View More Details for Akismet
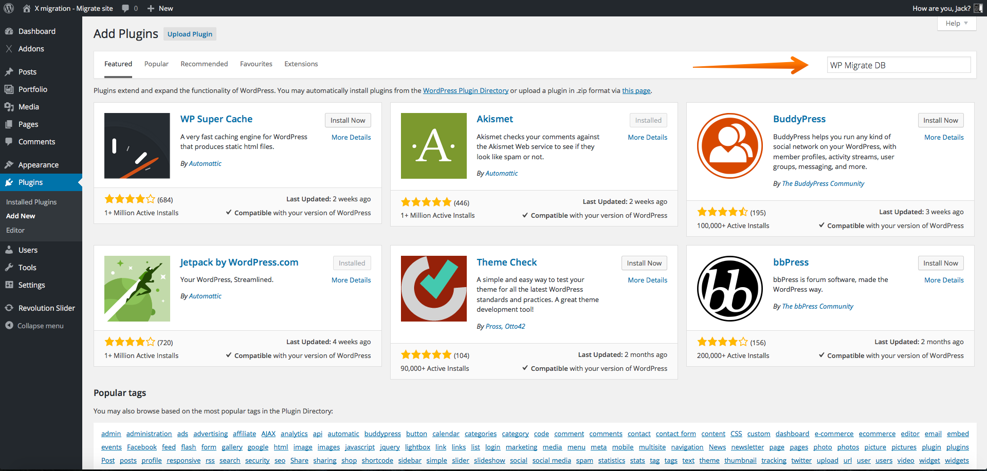Image resolution: width=987 pixels, height=471 pixels. [x=648, y=138]
